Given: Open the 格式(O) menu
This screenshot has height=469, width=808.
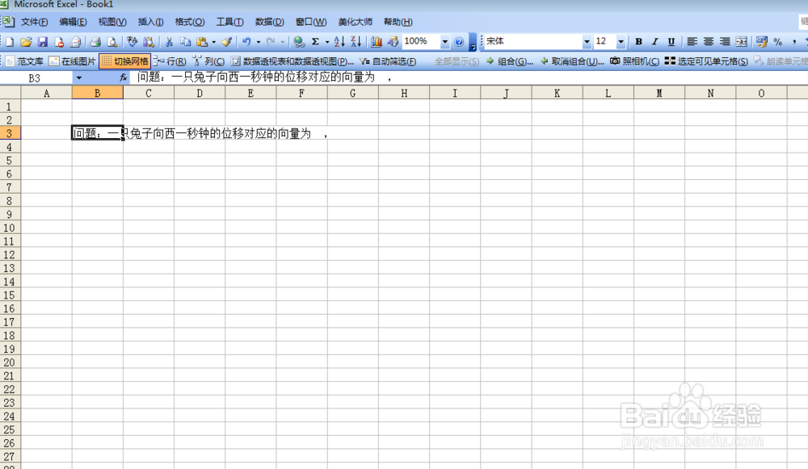Looking at the screenshot, I should pyautogui.click(x=190, y=22).
